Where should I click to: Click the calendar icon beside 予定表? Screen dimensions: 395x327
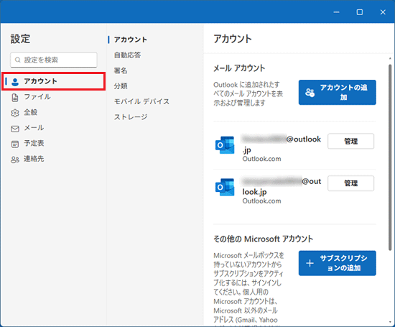[x=15, y=144]
